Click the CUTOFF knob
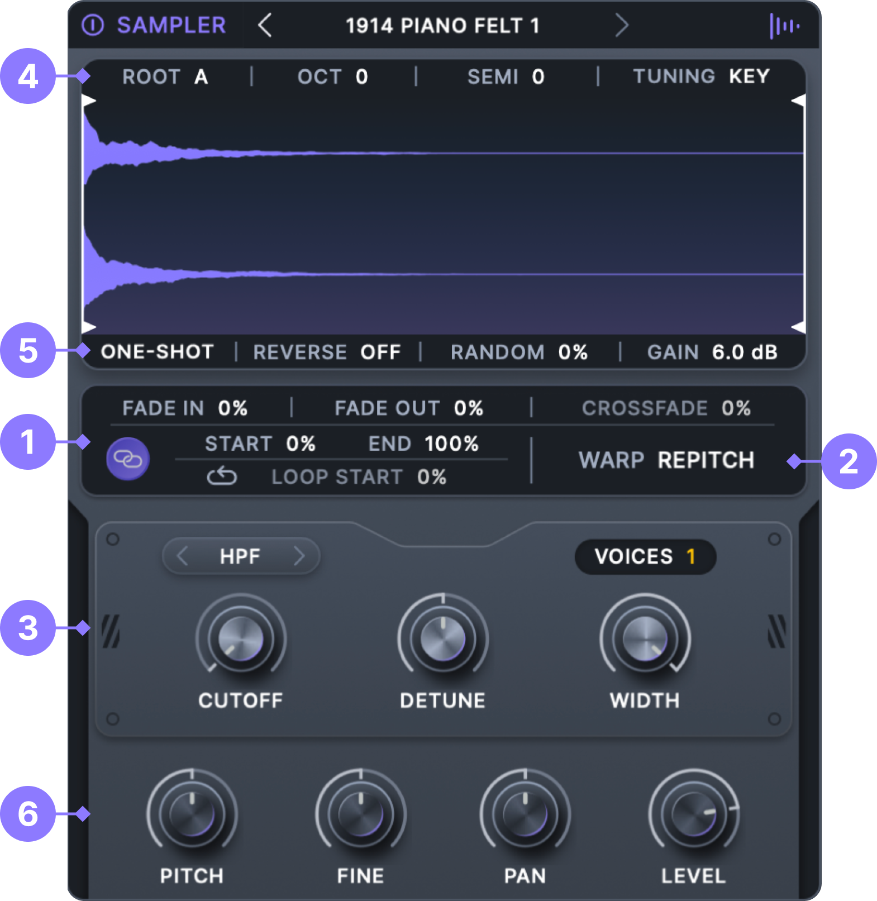The image size is (877, 901). pos(241,638)
